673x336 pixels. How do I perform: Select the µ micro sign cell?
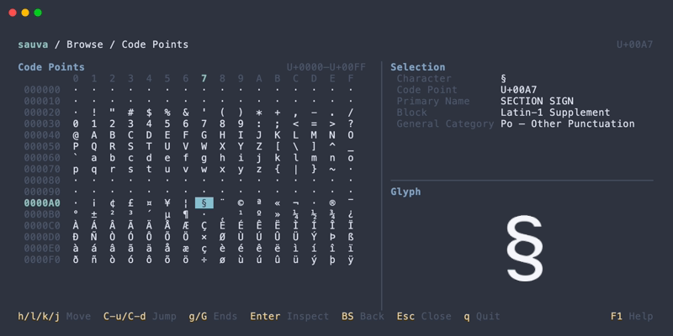(167, 214)
